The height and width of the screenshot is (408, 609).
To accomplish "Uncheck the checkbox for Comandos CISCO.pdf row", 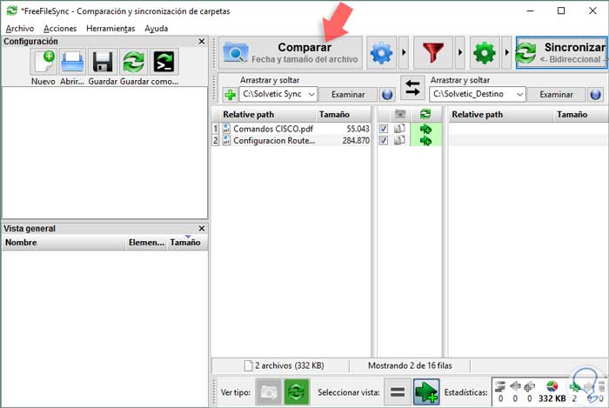I will 384,129.
